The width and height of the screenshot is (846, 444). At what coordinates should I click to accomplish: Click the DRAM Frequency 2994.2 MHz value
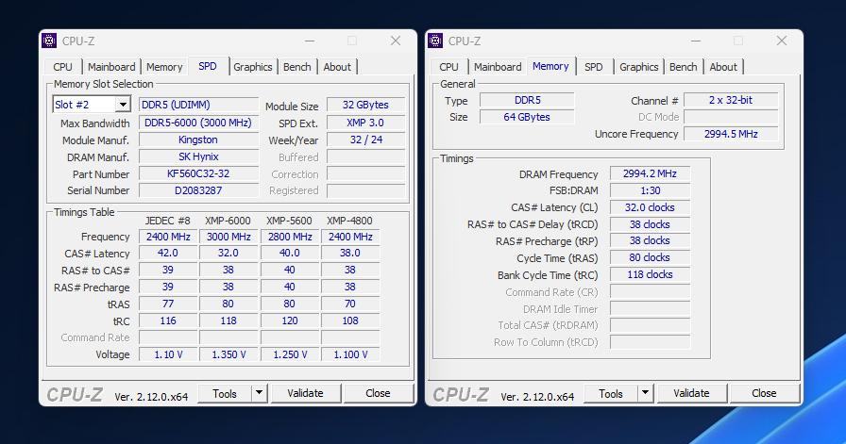point(651,173)
